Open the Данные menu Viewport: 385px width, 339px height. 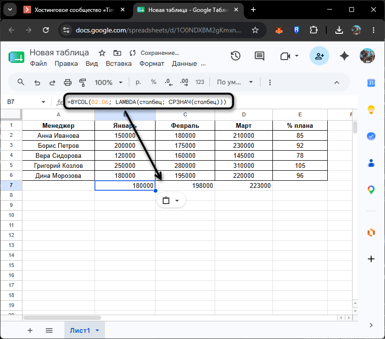tap(184, 63)
